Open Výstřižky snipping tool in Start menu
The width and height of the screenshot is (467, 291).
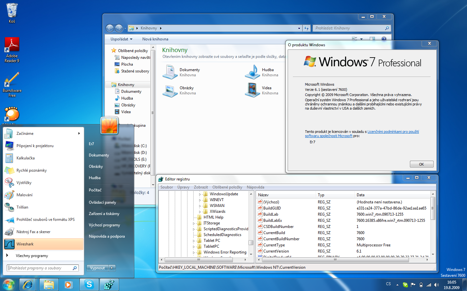[x=43, y=183]
